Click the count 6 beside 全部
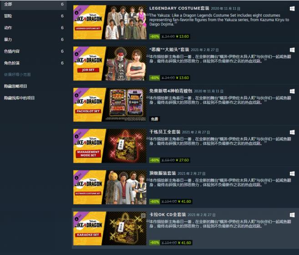The image size is (299, 255). click(62, 4)
